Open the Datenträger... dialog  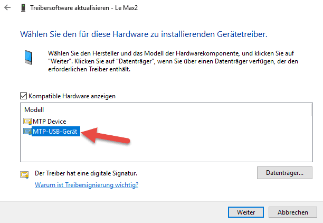(x=284, y=173)
